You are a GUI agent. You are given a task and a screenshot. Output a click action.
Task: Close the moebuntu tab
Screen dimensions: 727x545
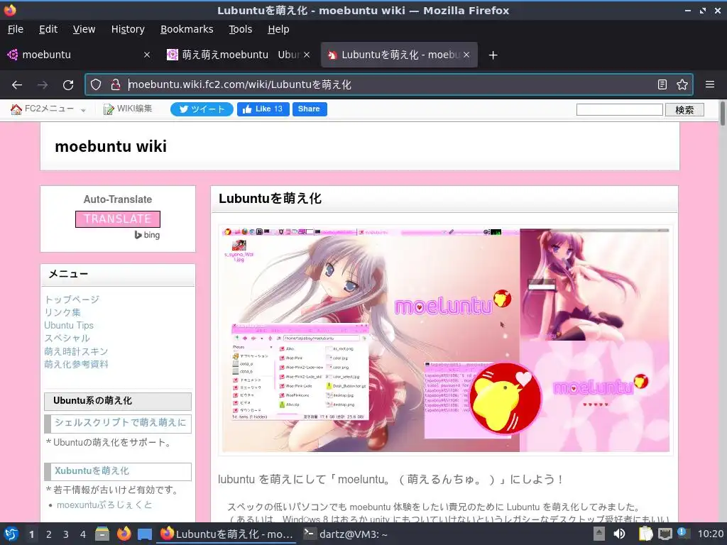pos(147,55)
